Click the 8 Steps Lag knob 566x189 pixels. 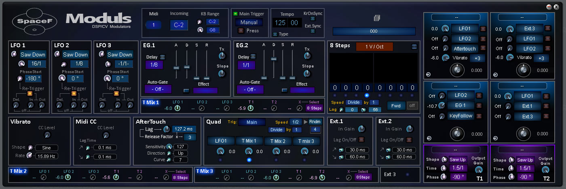click(341, 110)
